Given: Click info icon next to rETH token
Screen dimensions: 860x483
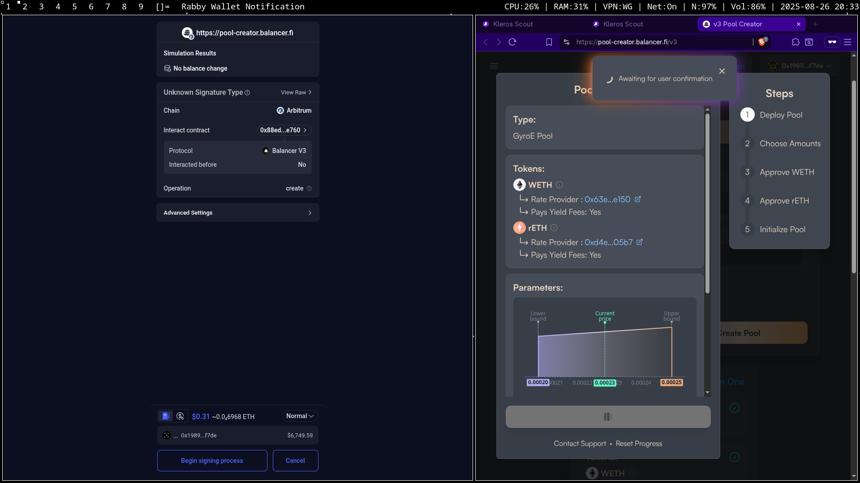Looking at the screenshot, I should (554, 228).
